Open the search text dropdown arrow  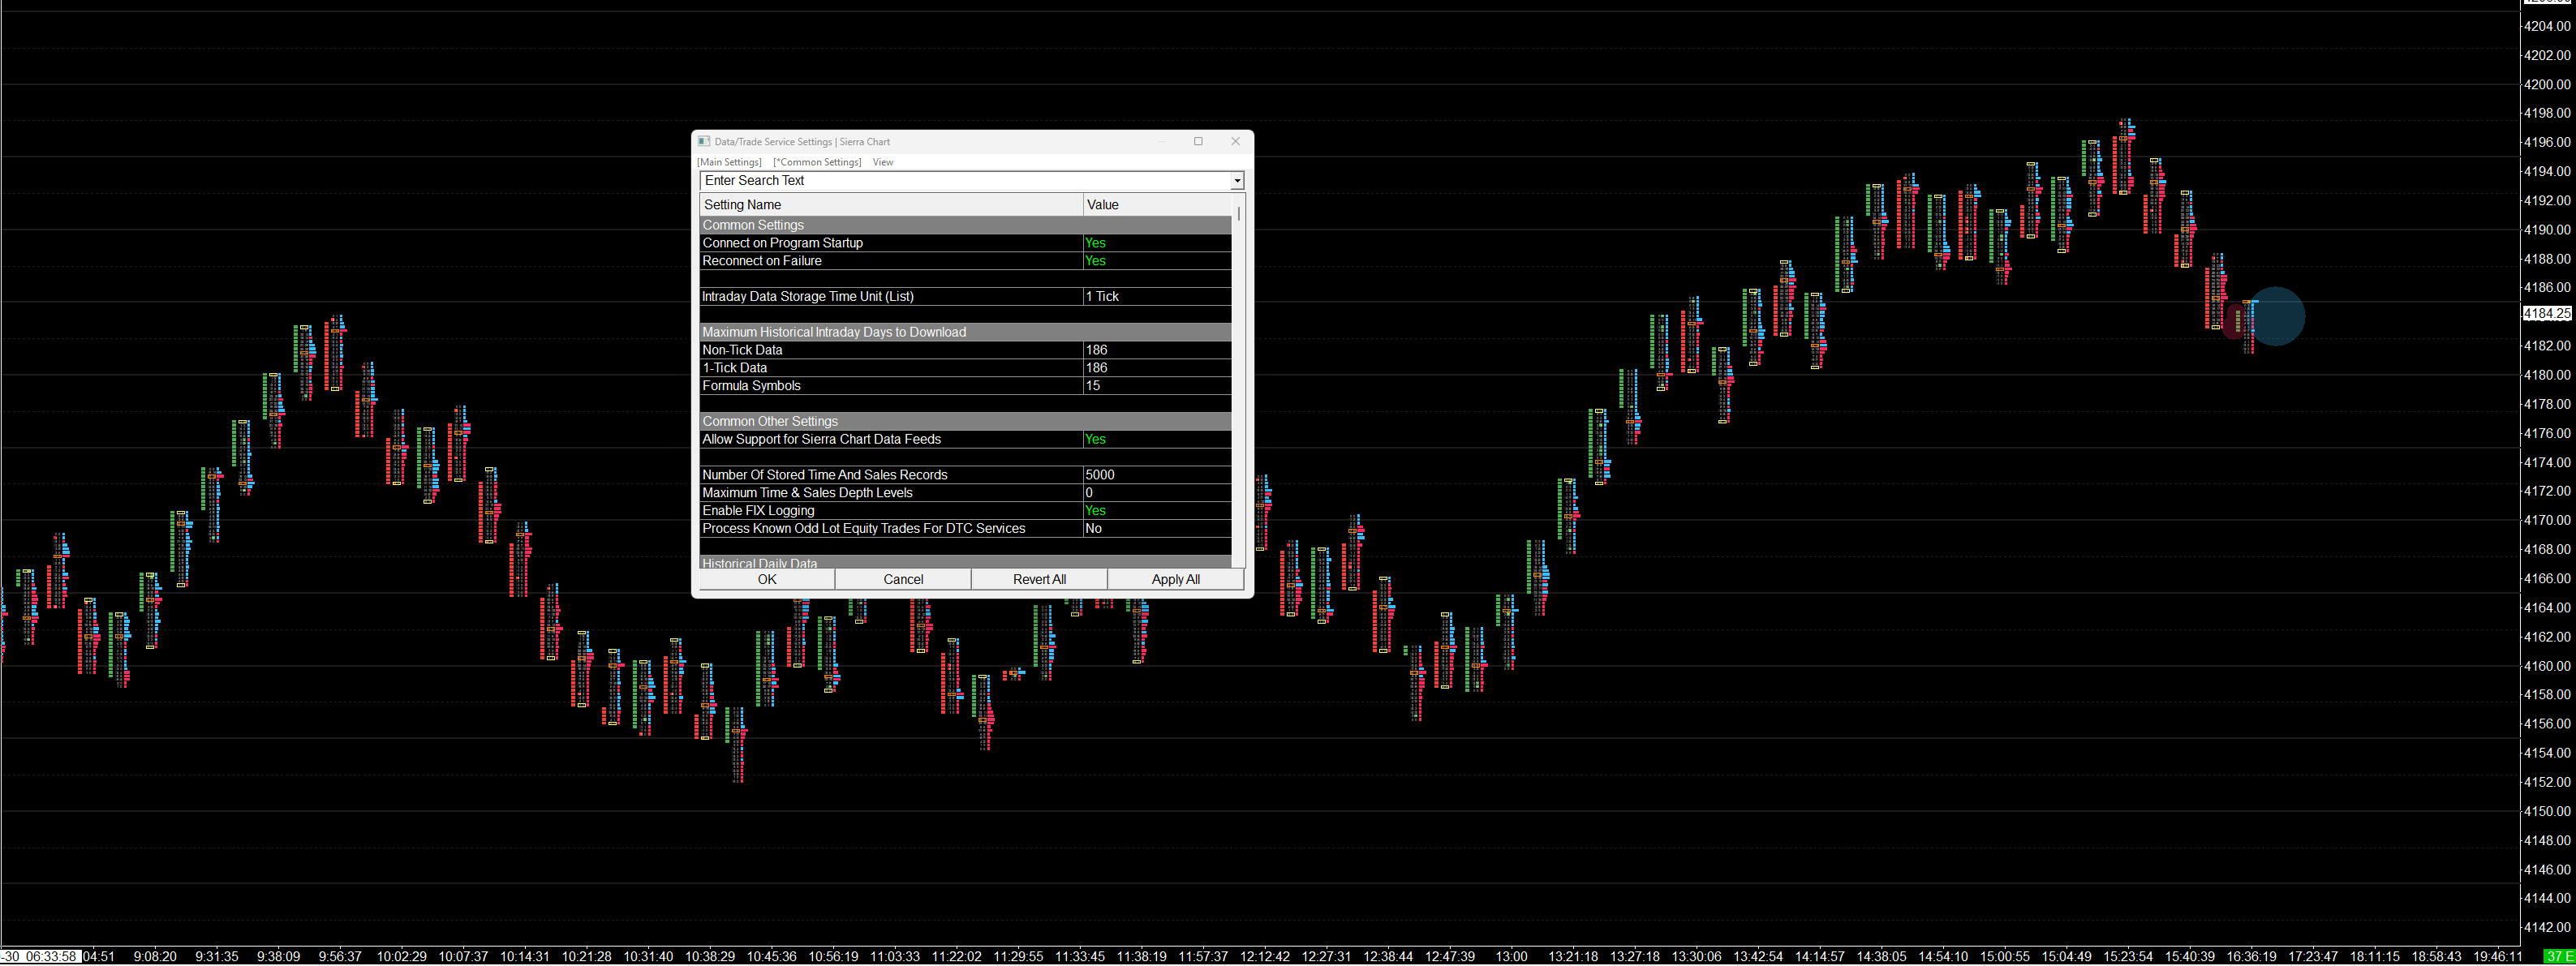(x=1237, y=181)
